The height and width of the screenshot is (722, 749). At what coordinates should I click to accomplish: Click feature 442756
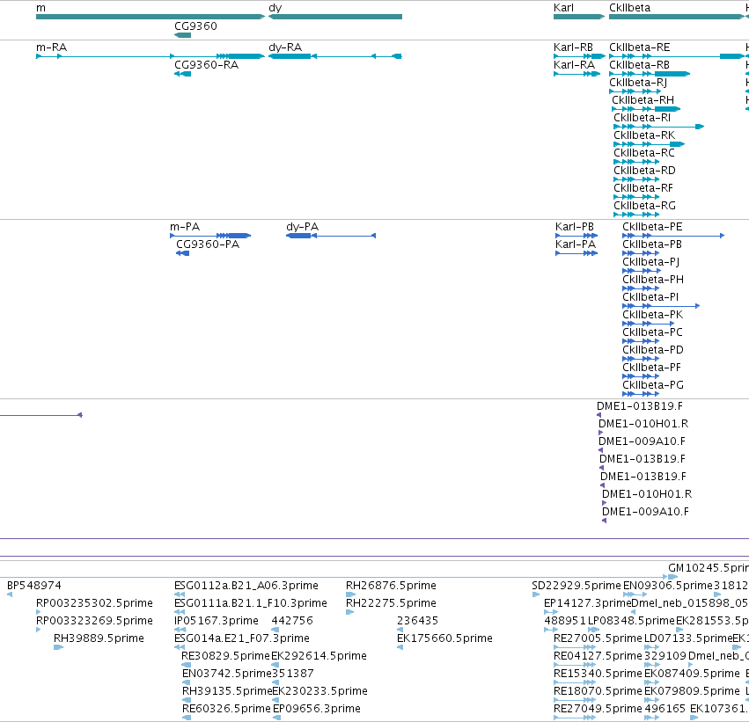coord(292,621)
